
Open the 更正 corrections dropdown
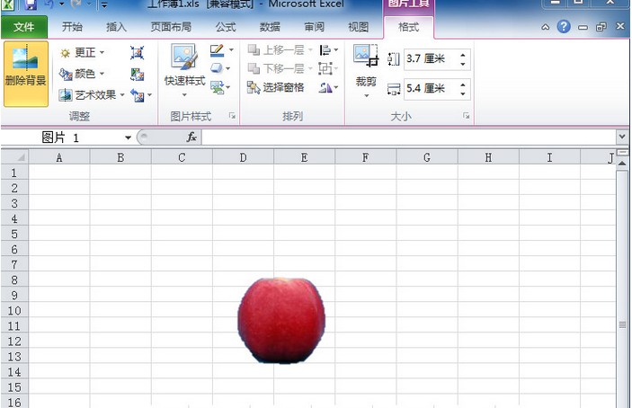tap(83, 53)
